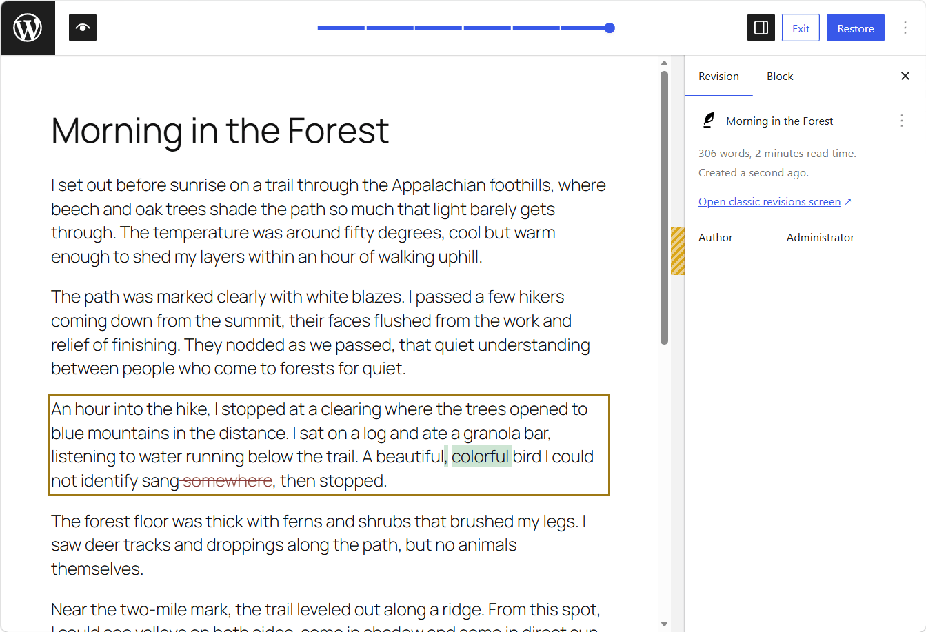
Task: Close the settings sidebar
Action: coord(905,77)
